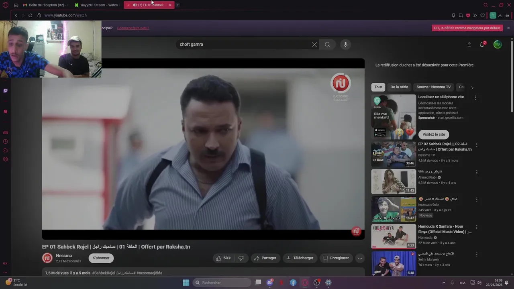This screenshot has height=289, width=514.
Task: Open the green T extension icon
Action: click(493, 15)
